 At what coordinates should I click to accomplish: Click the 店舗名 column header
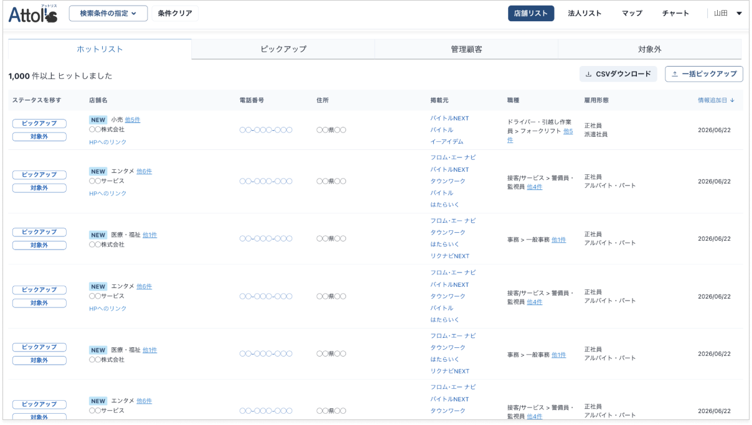[98, 100]
